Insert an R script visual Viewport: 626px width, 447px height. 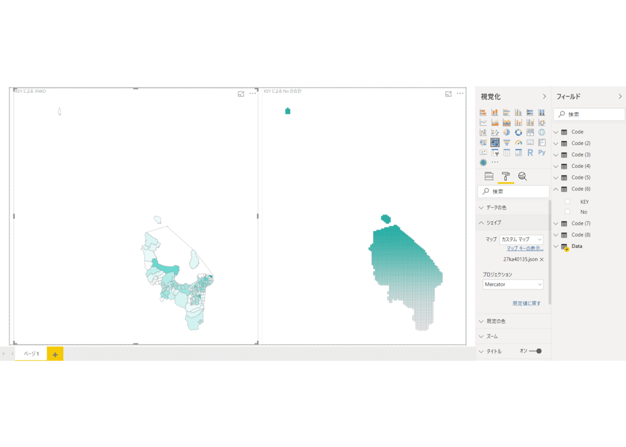click(530, 152)
